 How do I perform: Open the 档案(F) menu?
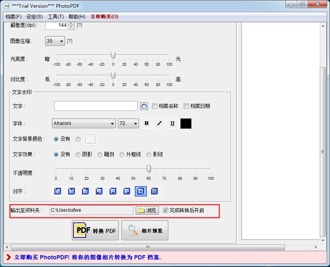point(14,17)
